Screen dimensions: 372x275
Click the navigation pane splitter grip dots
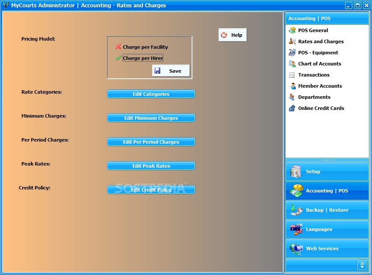pos(327,160)
